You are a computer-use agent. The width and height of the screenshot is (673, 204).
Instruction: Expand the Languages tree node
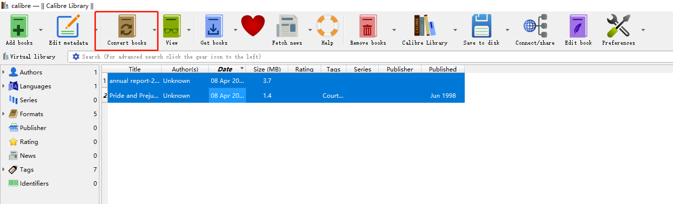3,86
